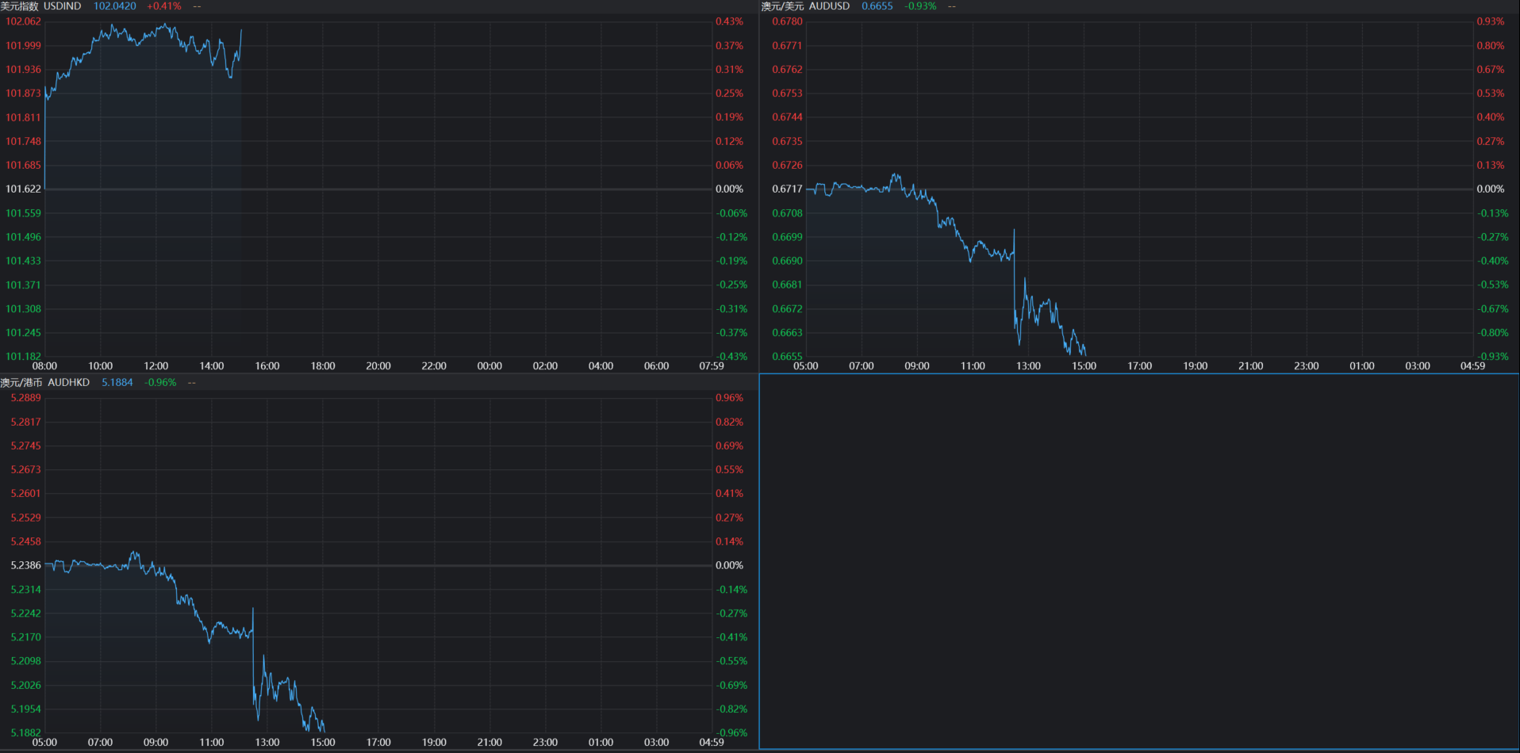
Task: Click the 5.2889 top price label
Action: 25,398
